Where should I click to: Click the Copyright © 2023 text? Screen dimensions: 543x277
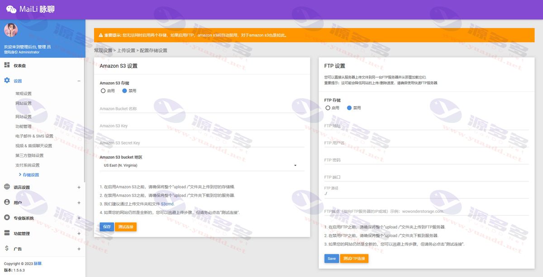(19, 263)
